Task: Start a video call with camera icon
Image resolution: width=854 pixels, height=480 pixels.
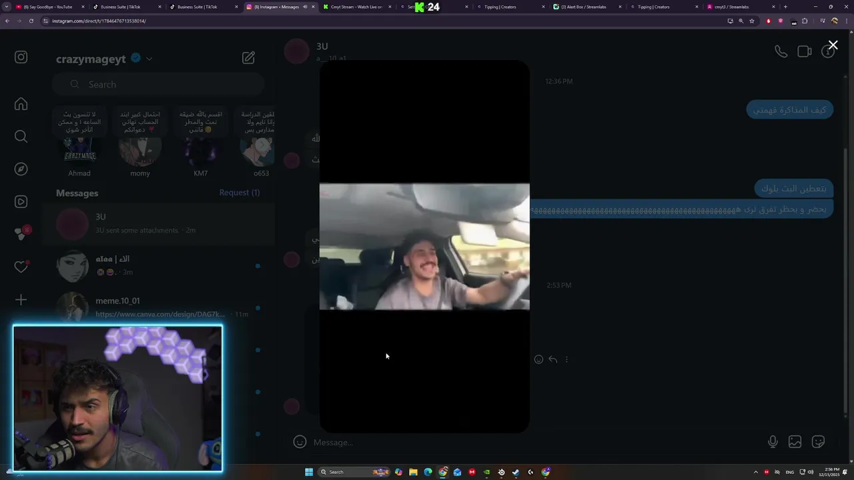Action: (x=805, y=51)
